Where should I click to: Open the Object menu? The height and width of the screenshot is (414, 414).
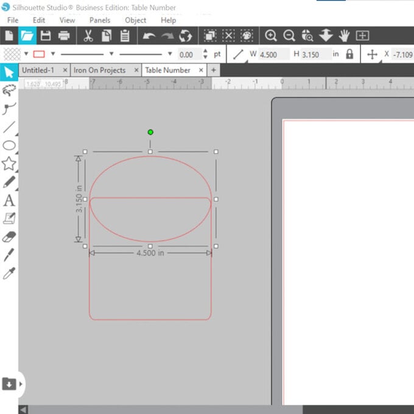pyautogui.click(x=135, y=20)
